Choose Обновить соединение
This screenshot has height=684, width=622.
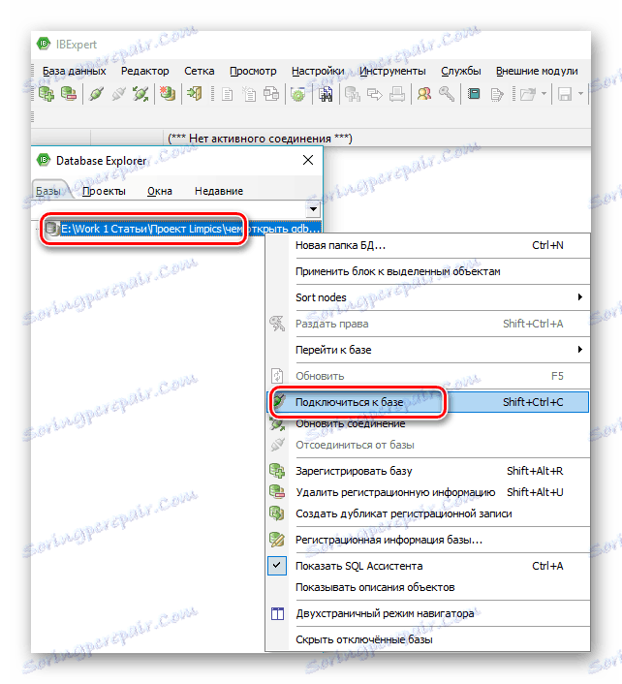point(428,423)
